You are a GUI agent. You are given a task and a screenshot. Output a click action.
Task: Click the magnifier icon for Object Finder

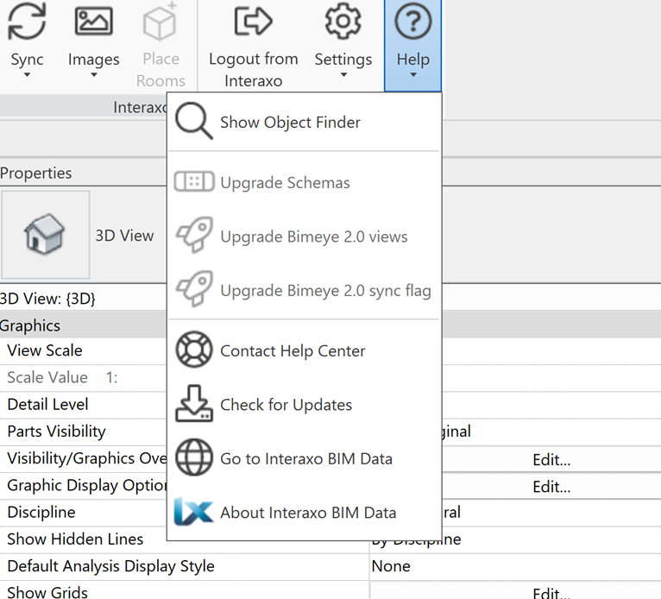click(x=194, y=121)
